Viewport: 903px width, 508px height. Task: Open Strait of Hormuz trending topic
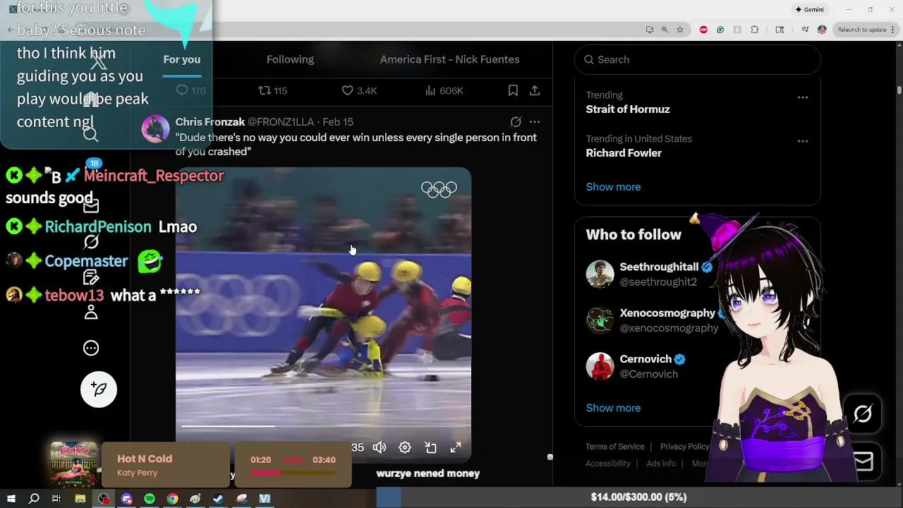[x=628, y=109]
